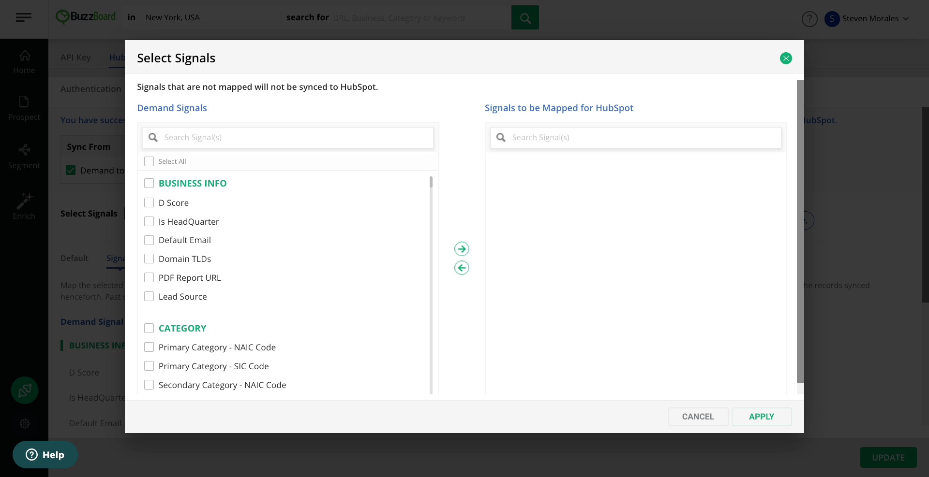Click the Demand Signals search field

click(x=288, y=138)
